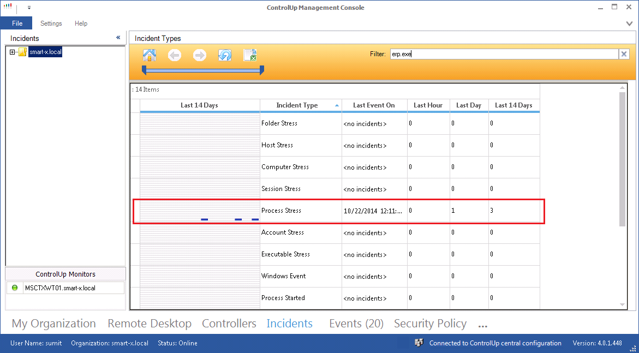Click the earliest Process Stress timeline marker
This screenshot has height=353, width=639.
point(205,220)
